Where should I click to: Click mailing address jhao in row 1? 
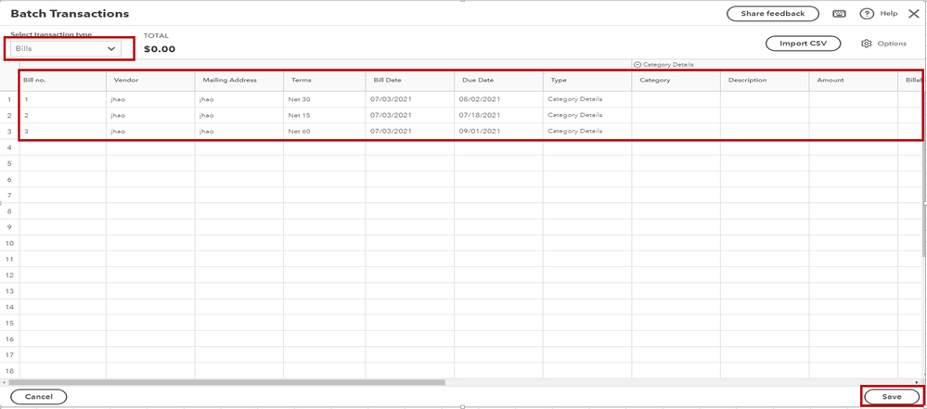(x=239, y=99)
